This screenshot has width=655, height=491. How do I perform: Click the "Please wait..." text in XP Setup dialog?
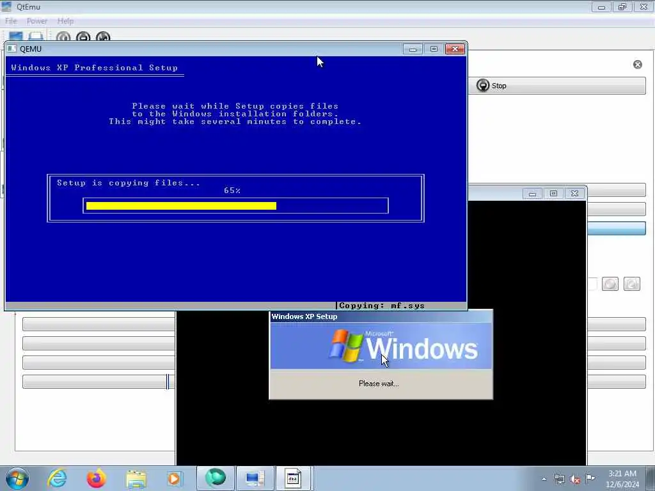(x=379, y=384)
